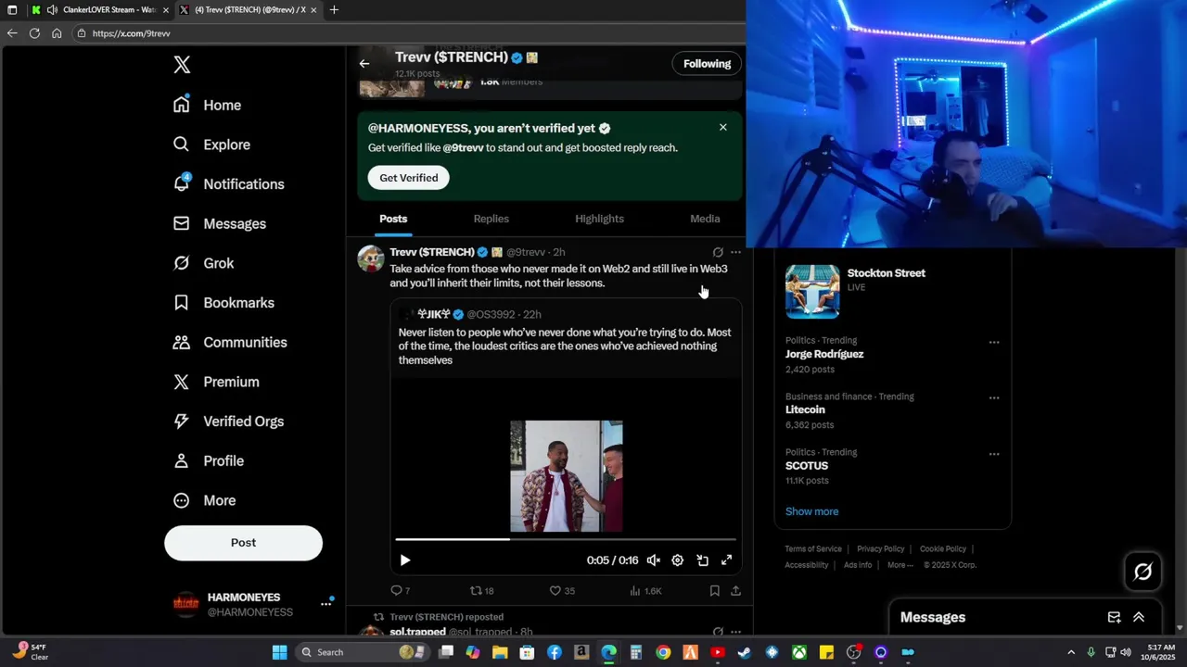
Task: Play the embedded video
Action: [405, 560]
